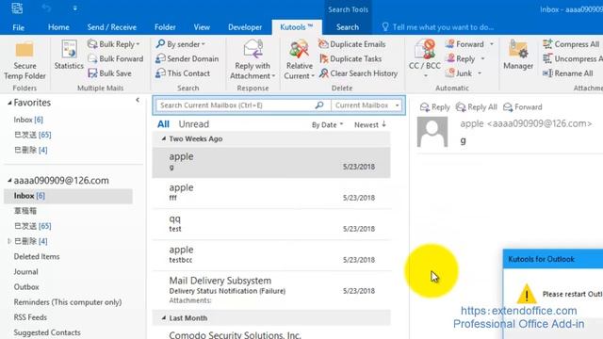Open Secure Temp Folder tool
Image resolution: width=603 pixels, height=339 pixels.
pos(24,60)
